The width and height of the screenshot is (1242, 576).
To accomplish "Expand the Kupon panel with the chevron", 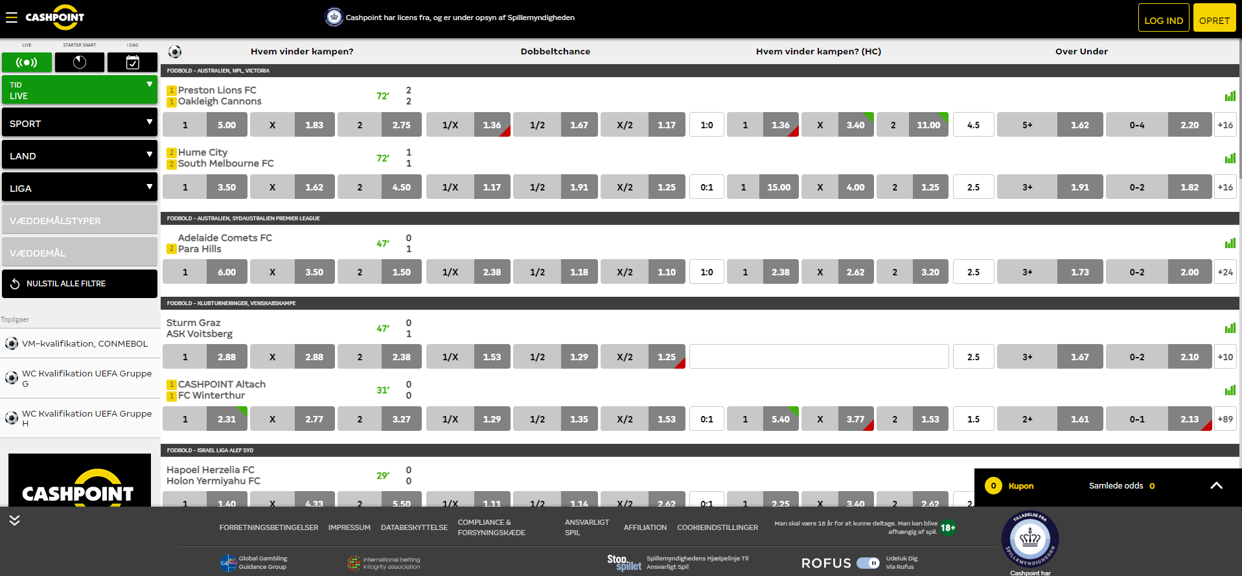I will pyautogui.click(x=1216, y=485).
